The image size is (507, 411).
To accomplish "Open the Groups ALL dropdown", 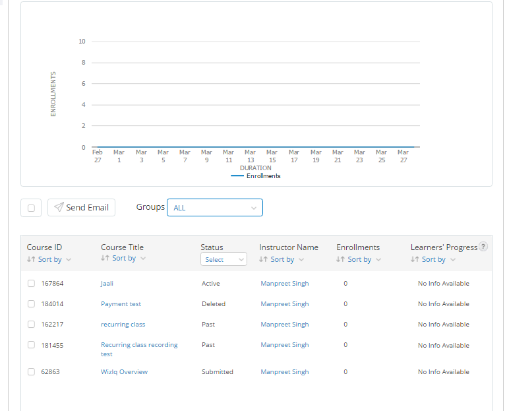I will [215, 208].
